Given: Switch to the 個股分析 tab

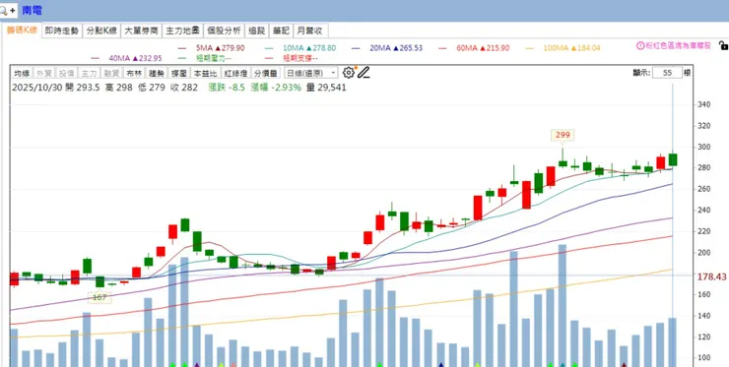Looking at the screenshot, I should pyautogui.click(x=224, y=31).
